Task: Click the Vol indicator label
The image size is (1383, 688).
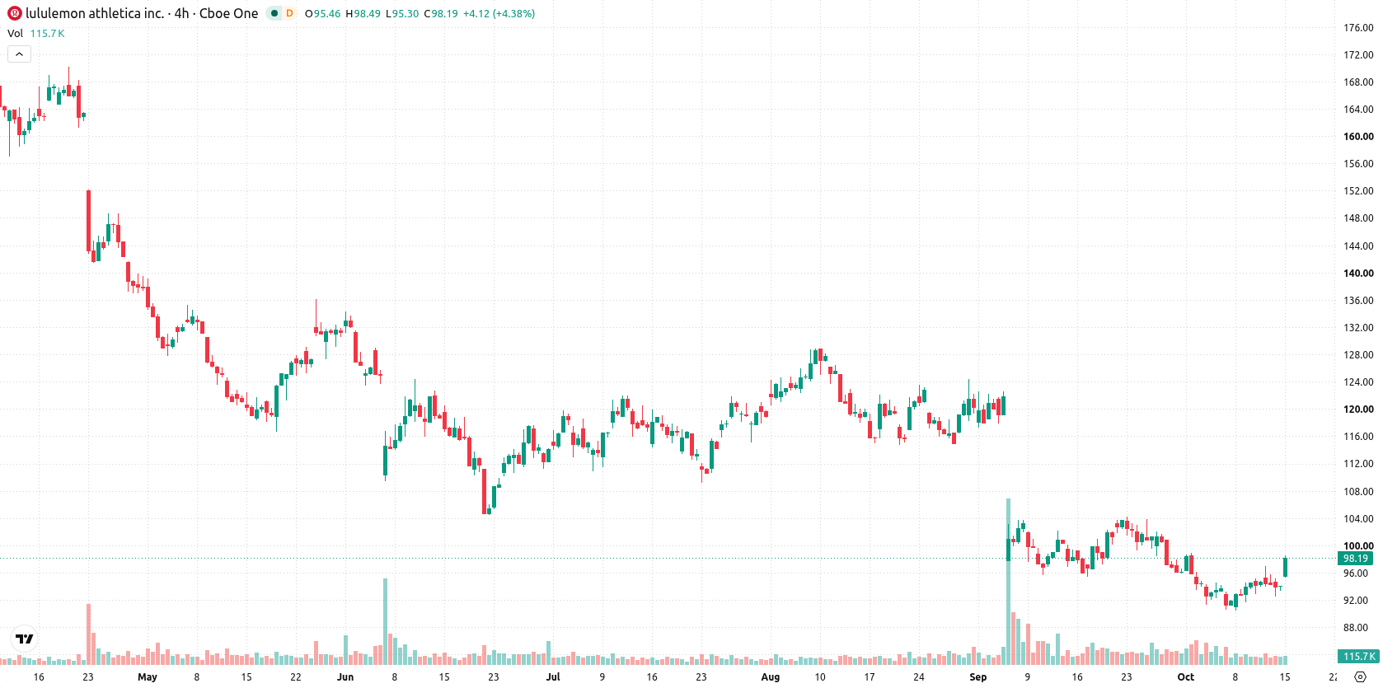Action: tap(15, 34)
